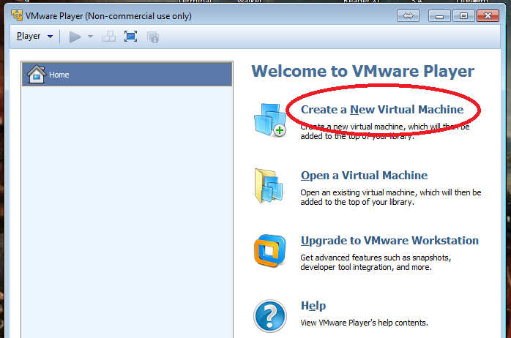511x338 pixels.
Task: Select Home in the library list
Action: pyautogui.click(x=127, y=74)
